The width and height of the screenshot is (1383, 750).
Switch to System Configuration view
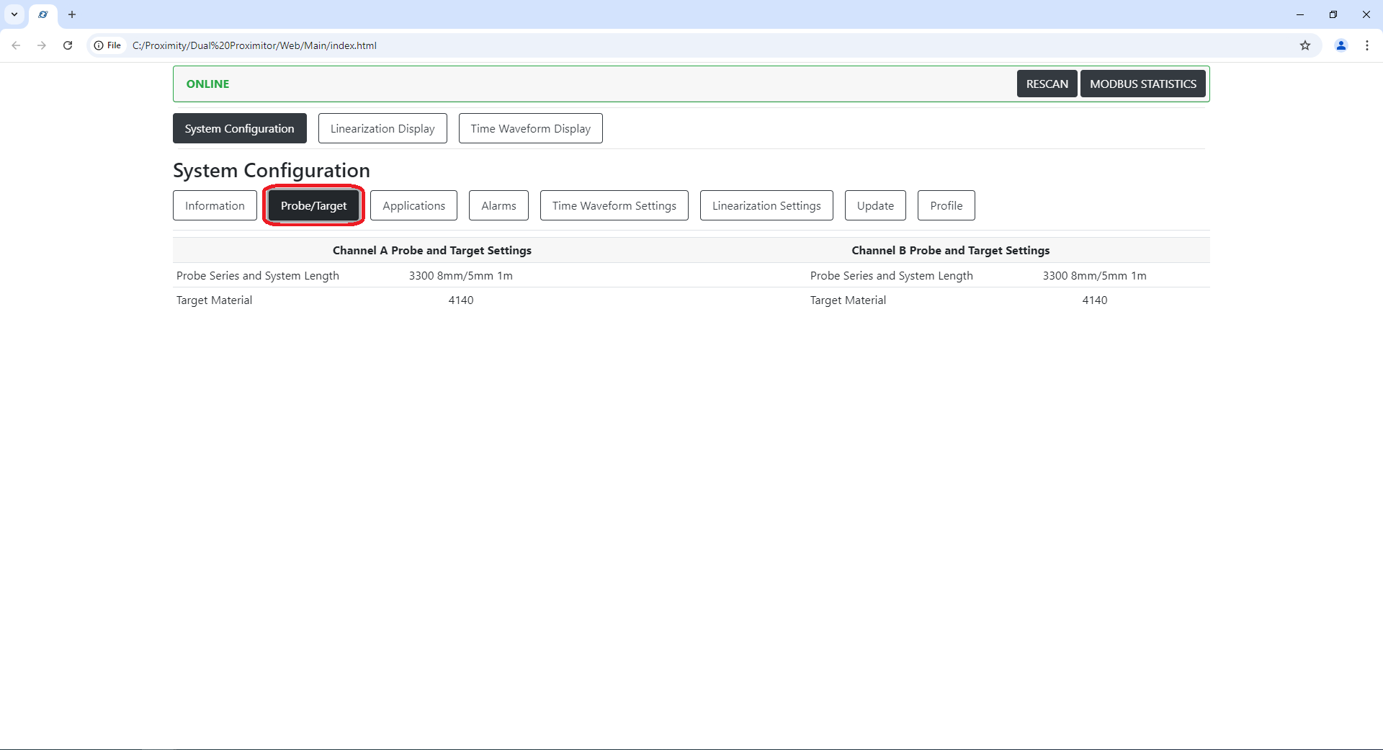240,128
